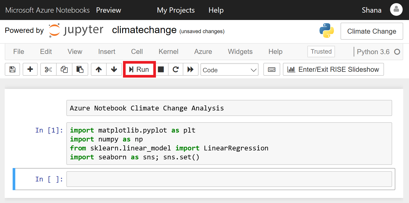Open the Kernel menu
This screenshot has width=409, height=203.
click(169, 52)
